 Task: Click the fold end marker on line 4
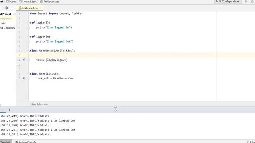click(x=29, y=27)
